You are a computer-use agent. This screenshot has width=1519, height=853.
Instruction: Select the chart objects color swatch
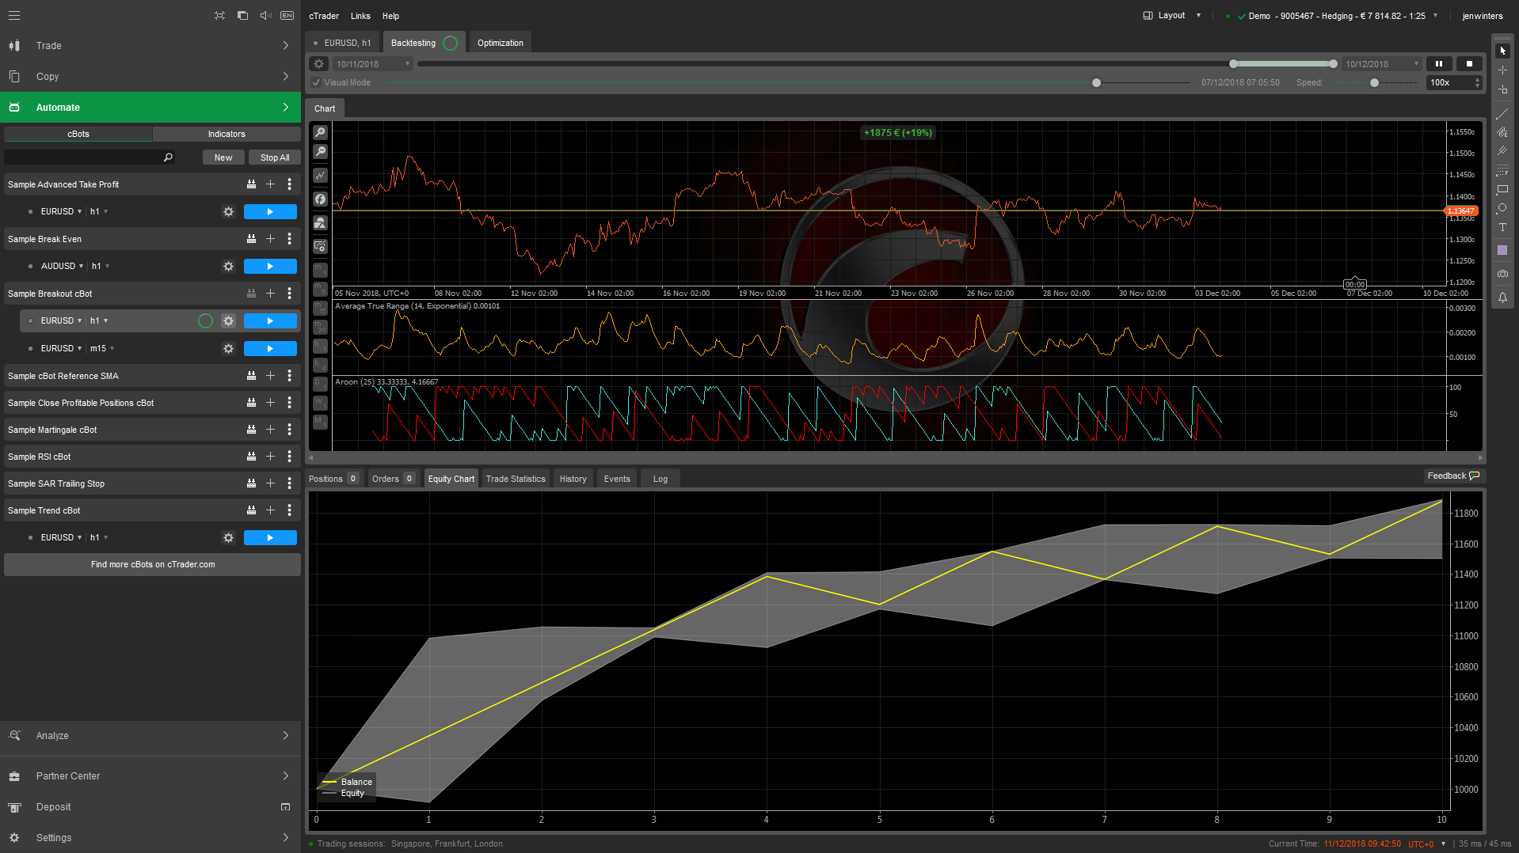(x=1502, y=250)
